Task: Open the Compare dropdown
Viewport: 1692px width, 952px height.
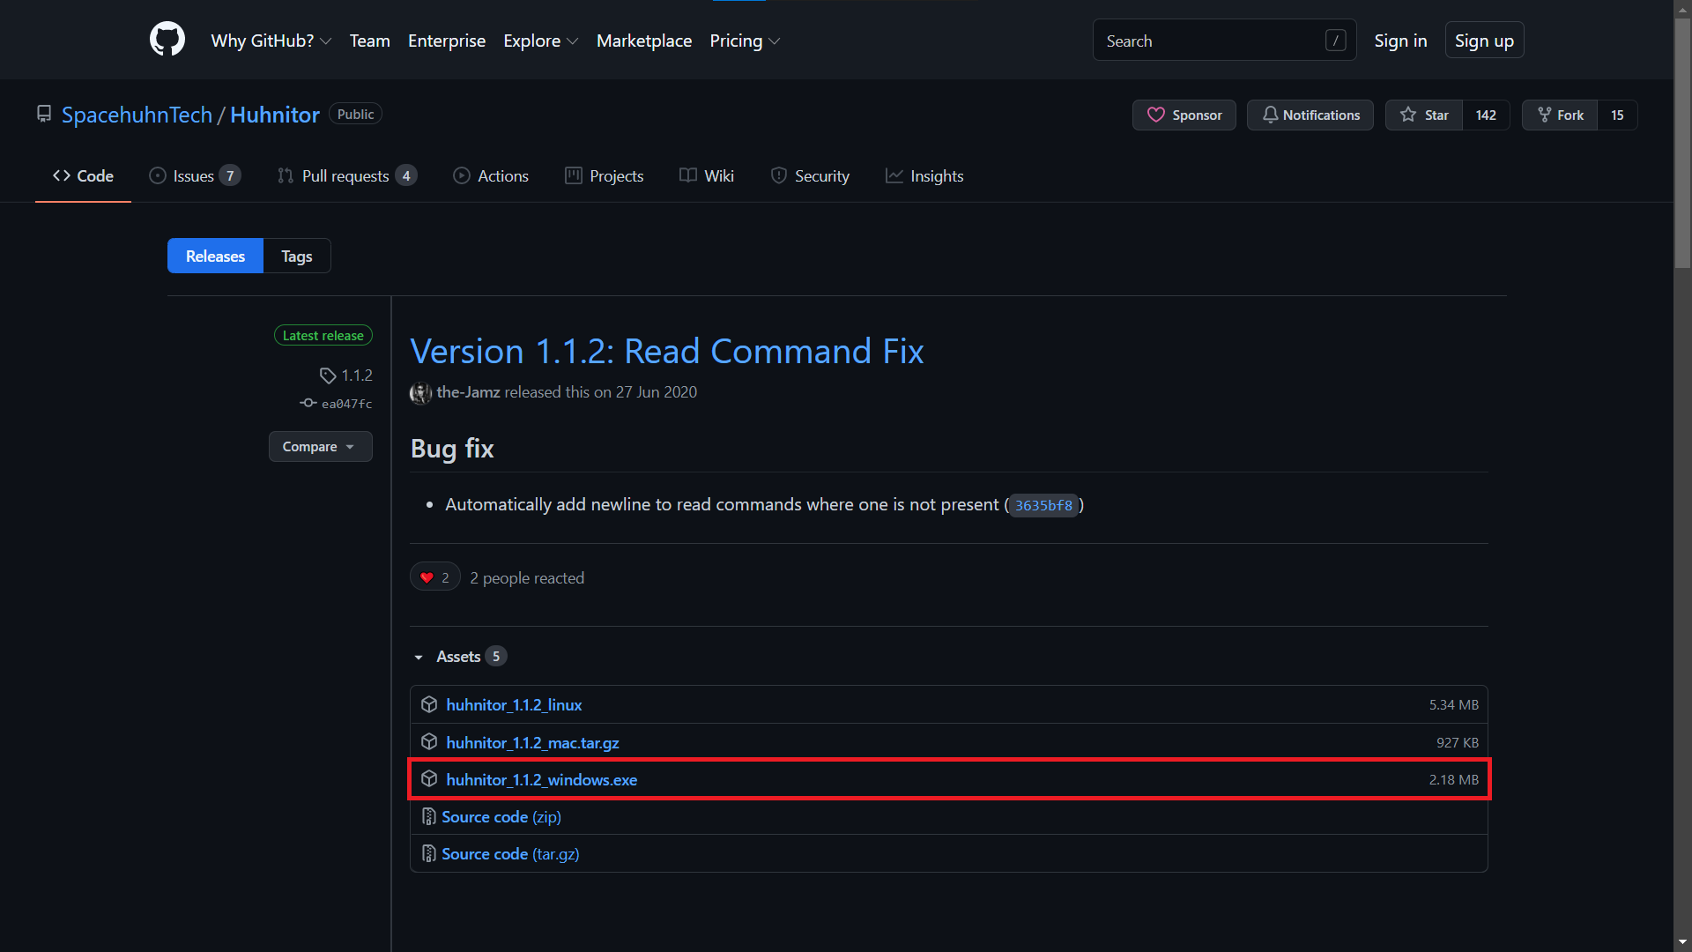Action: (321, 446)
